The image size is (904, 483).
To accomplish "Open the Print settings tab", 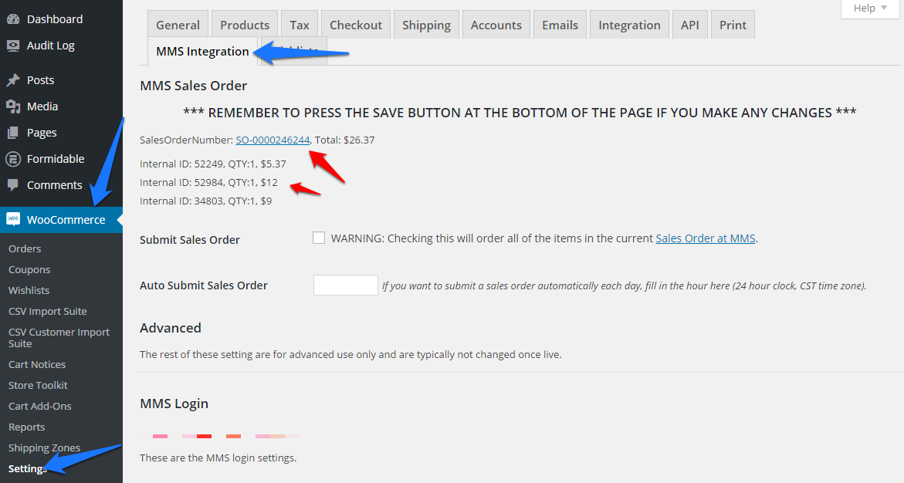I will 733,25.
